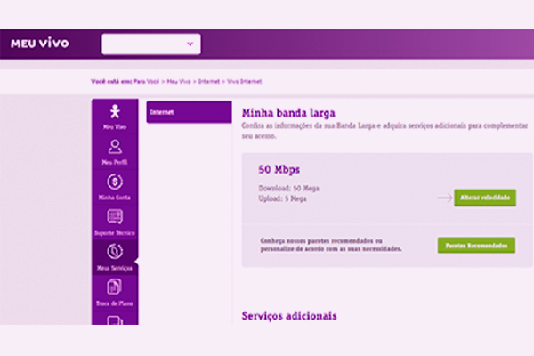This screenshot has height=356, width=534.
Task: Open Meu Perfil profile icon
Action: pos(115,147)
